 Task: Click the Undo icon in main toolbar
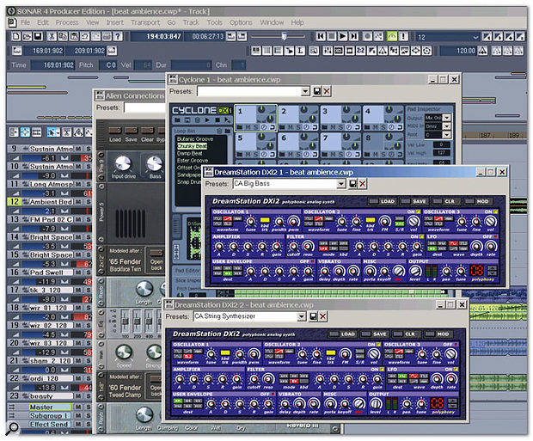pyautogui.click(x=84, y=36)
